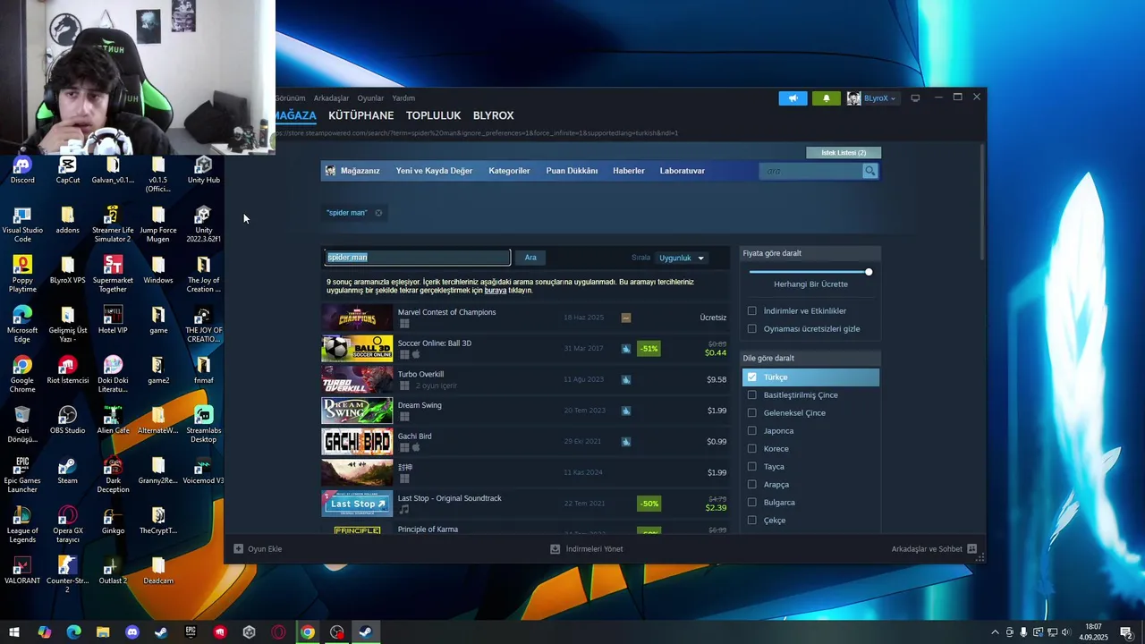Uncheck the Türkçe language filter
This screenshot has height=644, width=1145.
751,377
